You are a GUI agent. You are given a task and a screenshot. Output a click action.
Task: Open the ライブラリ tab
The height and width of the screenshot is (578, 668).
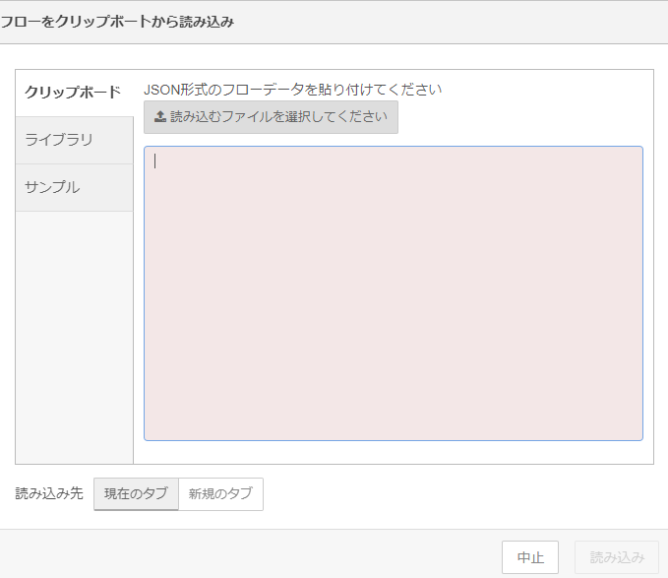[74, 140]
